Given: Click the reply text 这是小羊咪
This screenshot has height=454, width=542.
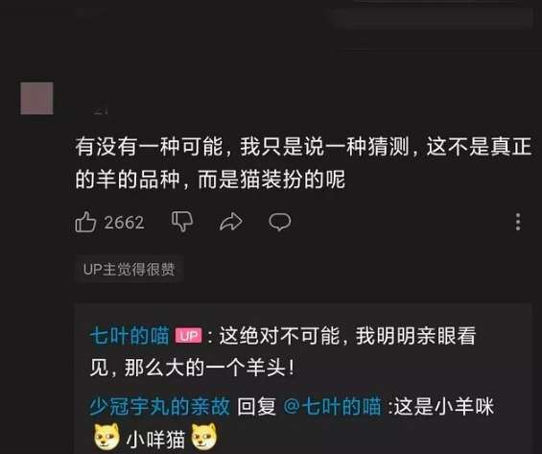Looking at the screenshot, I should [444, 406].
